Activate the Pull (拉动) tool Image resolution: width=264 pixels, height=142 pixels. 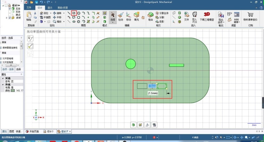tap(121, 16)
